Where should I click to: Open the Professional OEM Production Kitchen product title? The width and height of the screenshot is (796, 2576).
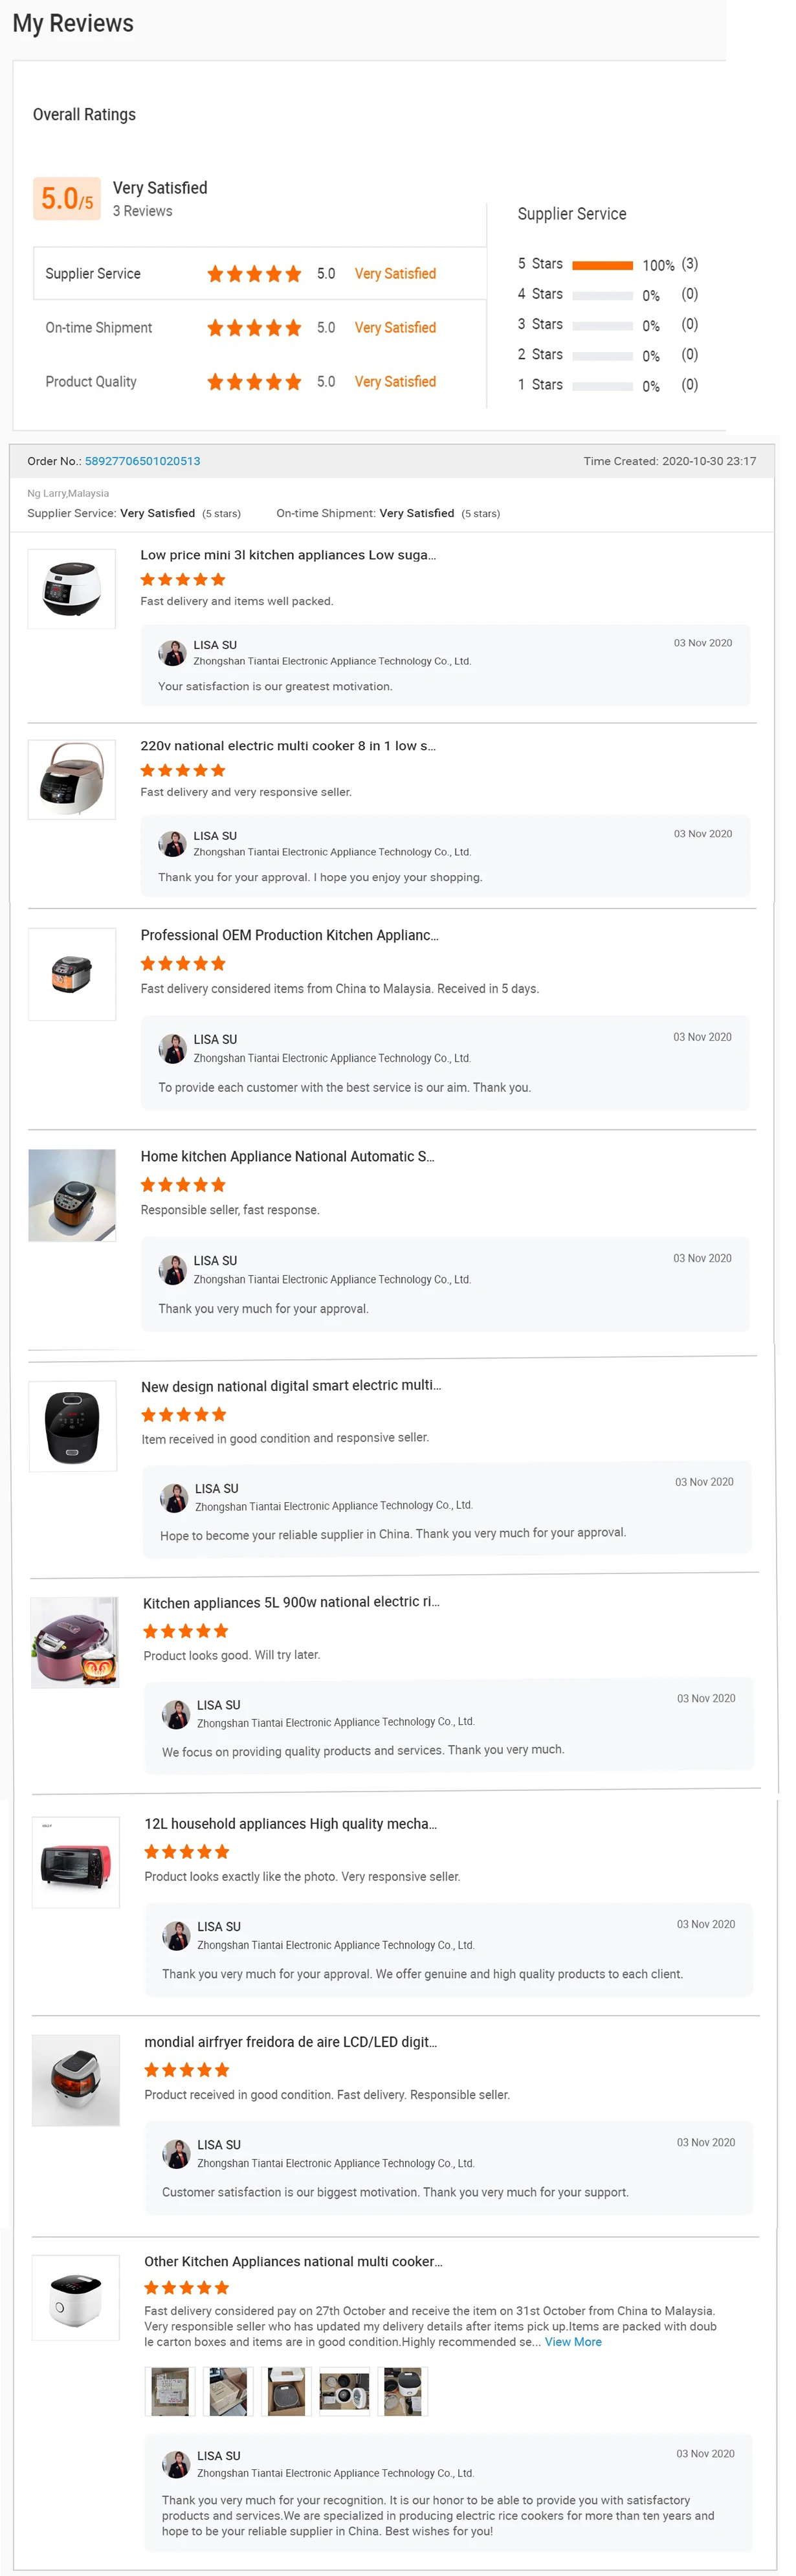click(x=289, y=935)
